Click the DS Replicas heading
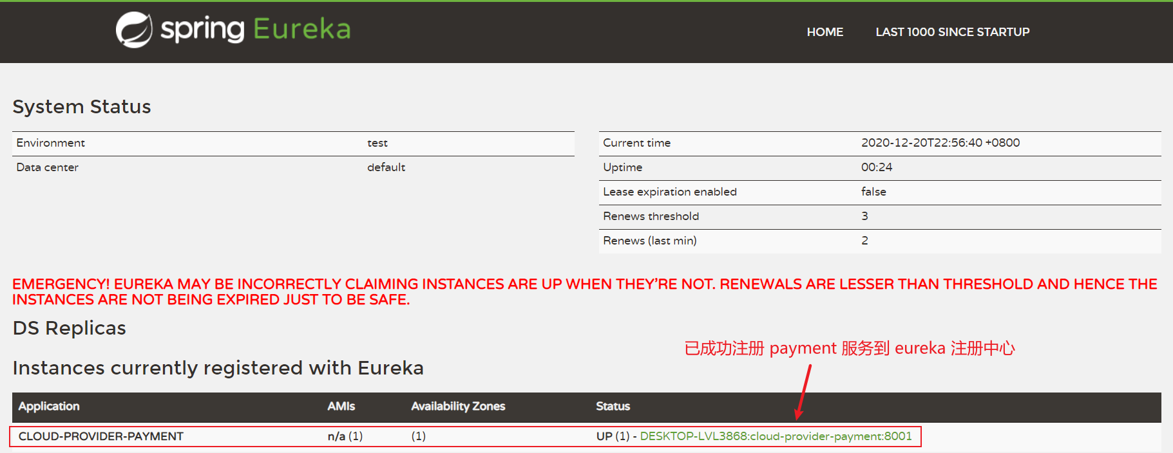The width and height of the screenshot is (1173, 453). click(70, 328)
